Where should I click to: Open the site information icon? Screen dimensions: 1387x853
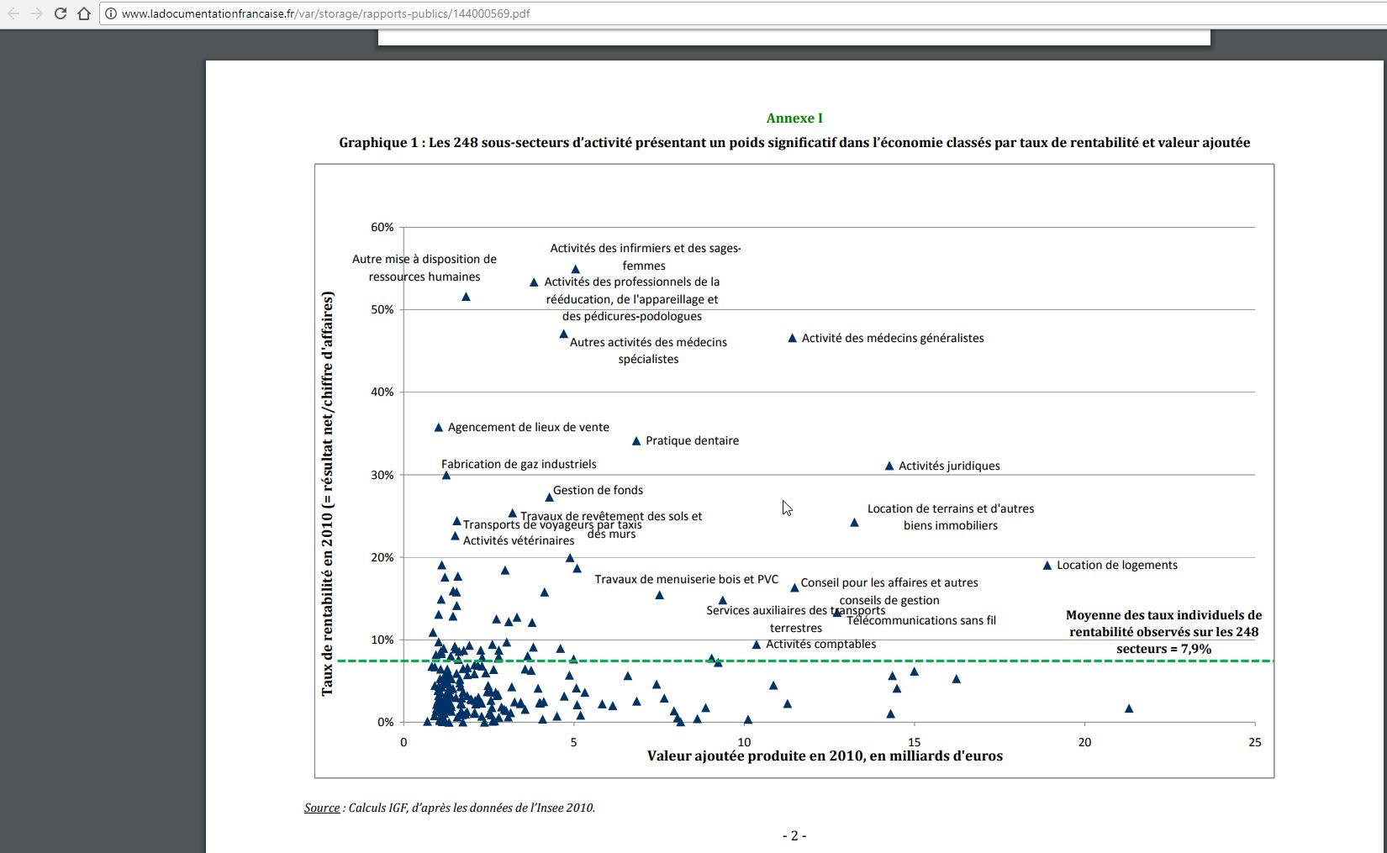[110, 13]
